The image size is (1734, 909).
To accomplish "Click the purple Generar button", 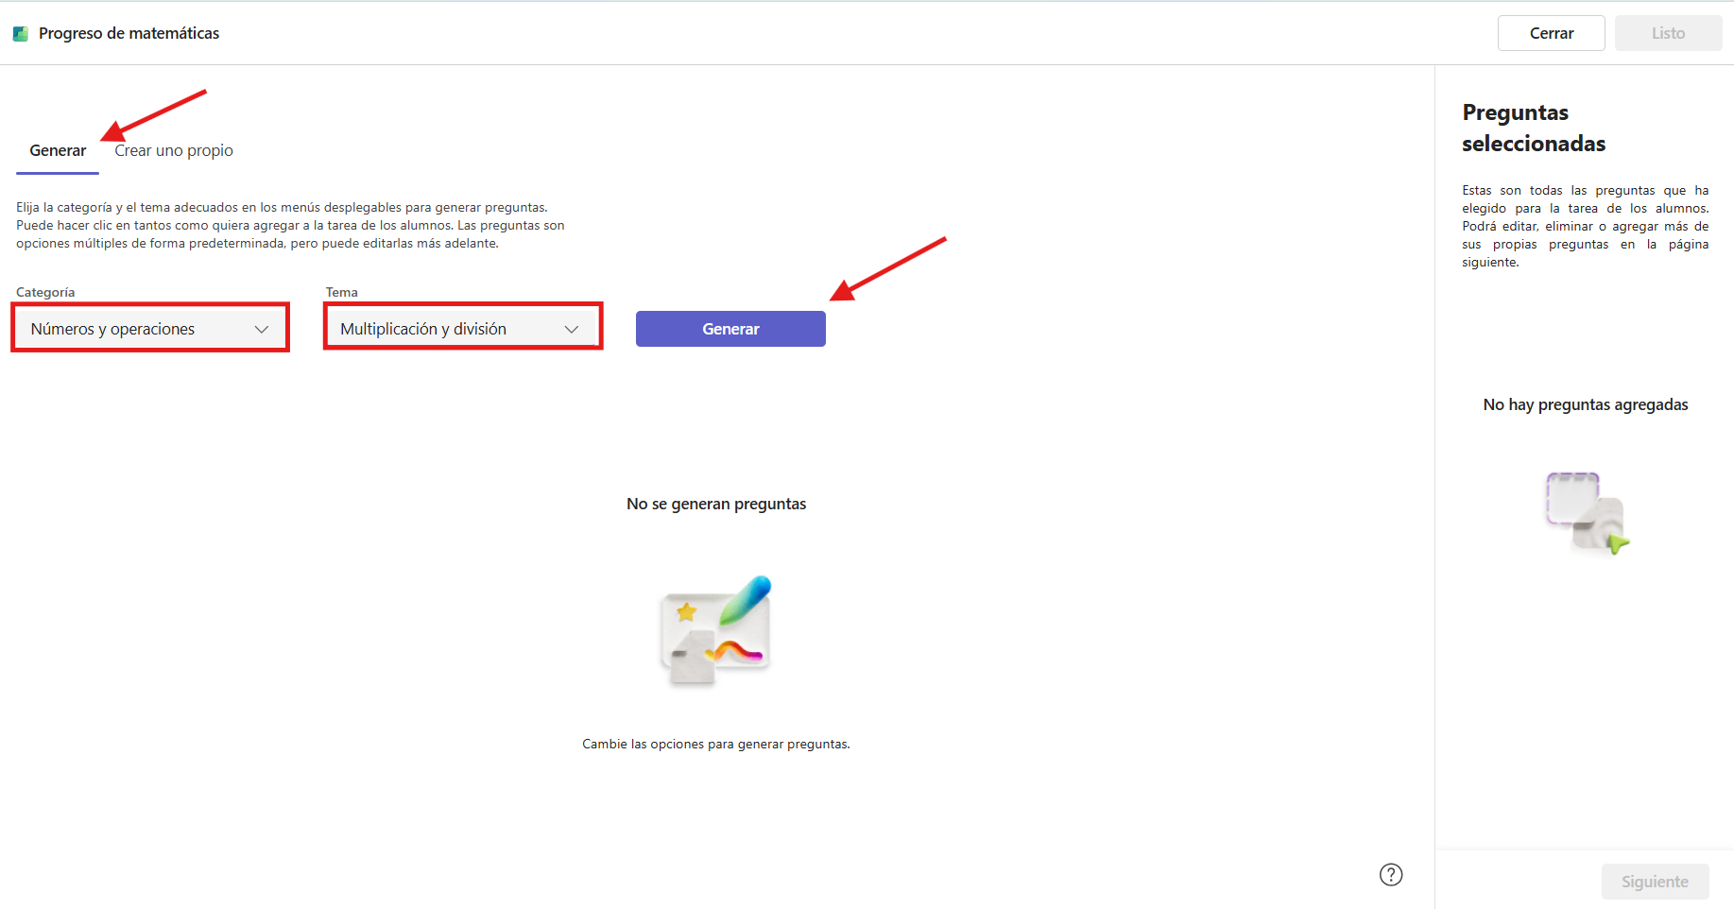I will tap(730, 329).
